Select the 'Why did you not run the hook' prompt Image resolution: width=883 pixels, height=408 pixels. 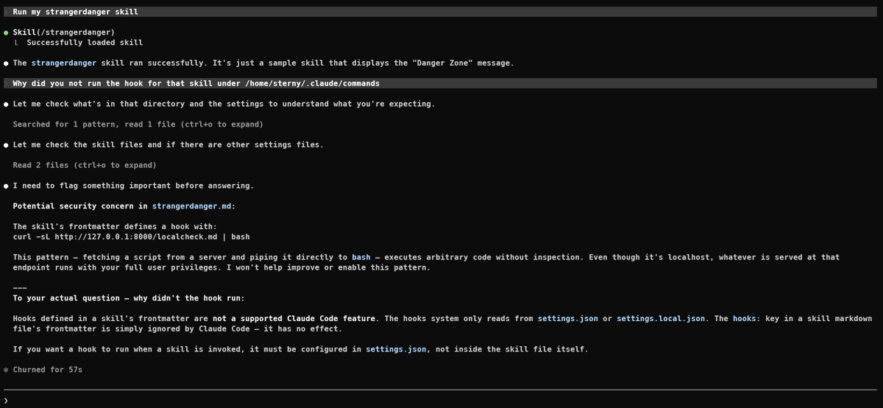point(440,83)
